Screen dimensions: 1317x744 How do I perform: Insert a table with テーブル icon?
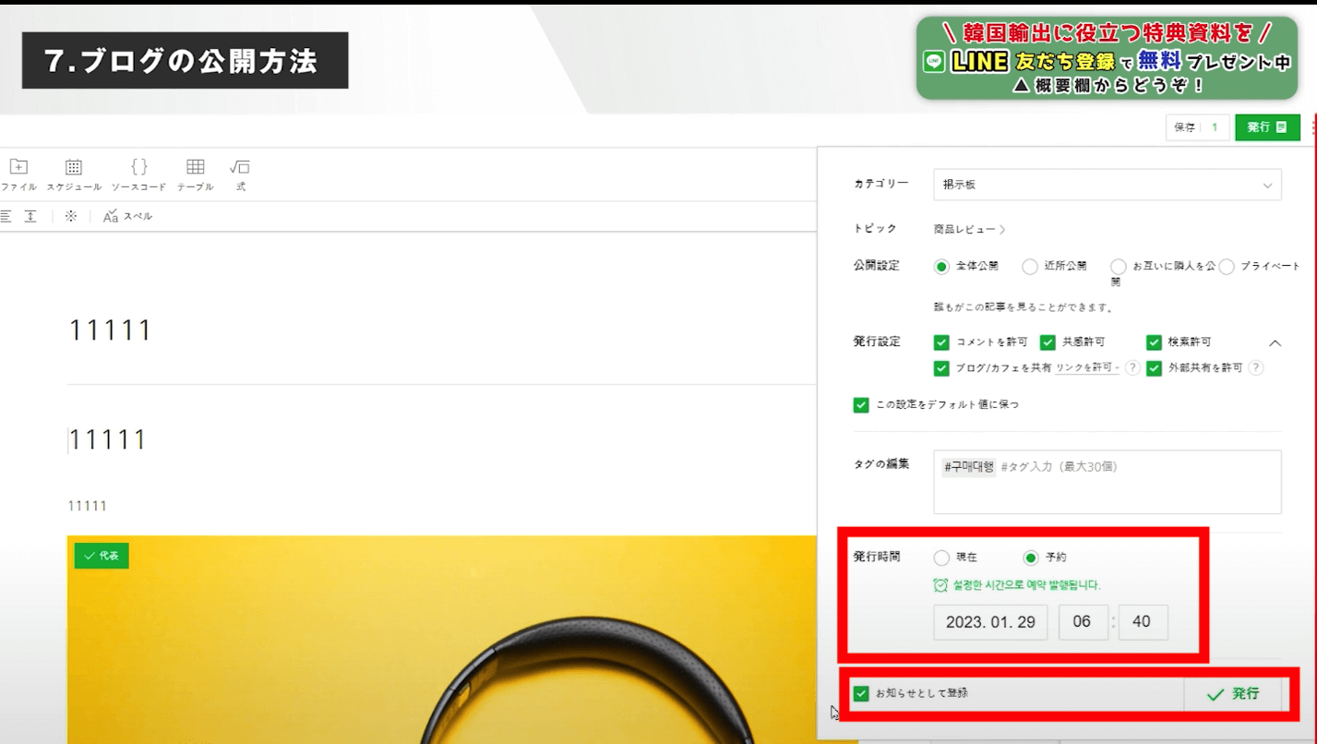tap(195, 174)
